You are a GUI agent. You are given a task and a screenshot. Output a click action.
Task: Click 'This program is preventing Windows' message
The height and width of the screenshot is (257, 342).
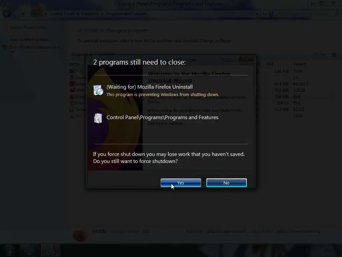click(163, 94)
